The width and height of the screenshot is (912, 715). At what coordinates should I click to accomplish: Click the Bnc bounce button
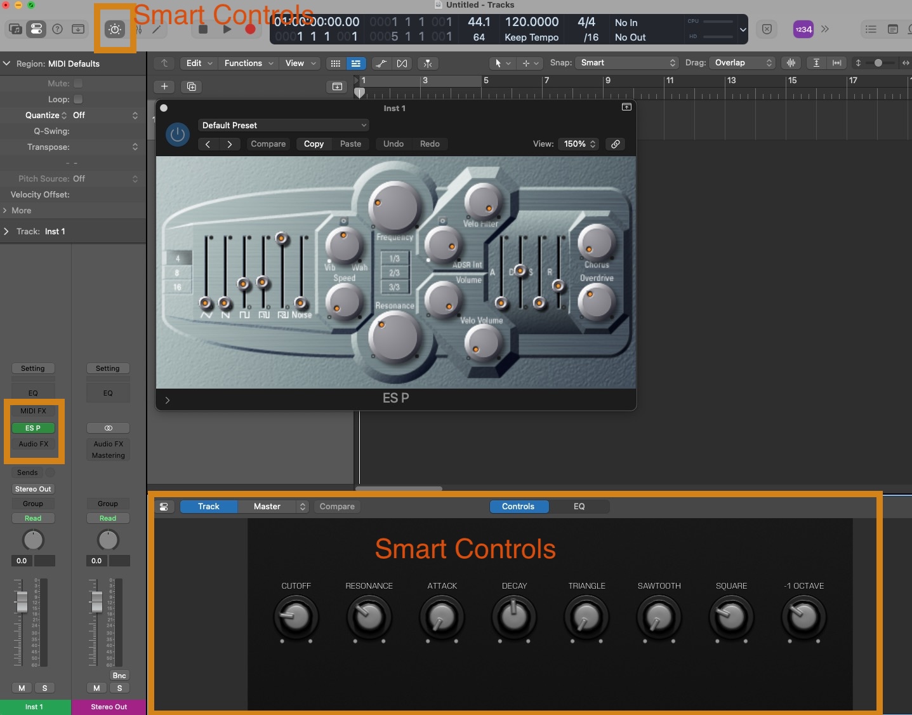point(119,676)
